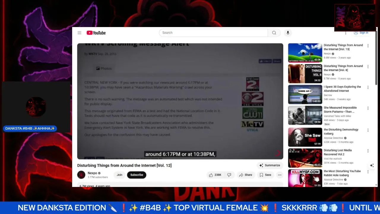380x214 pixels.
Task: Click Sign in button
Action: (361, 33)
